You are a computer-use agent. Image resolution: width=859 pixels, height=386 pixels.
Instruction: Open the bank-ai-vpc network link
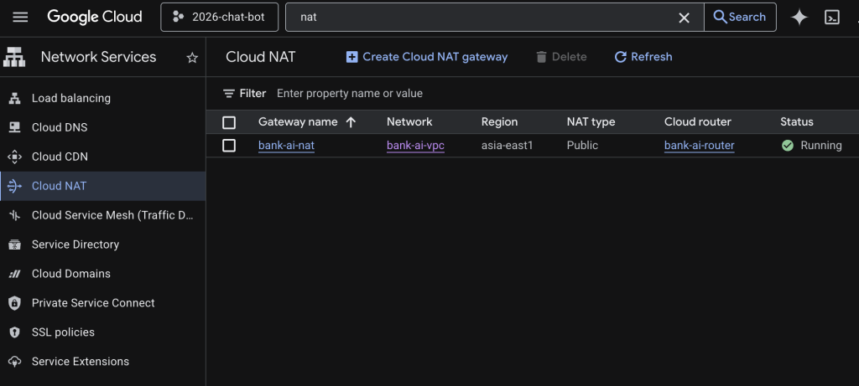(415, 146)
